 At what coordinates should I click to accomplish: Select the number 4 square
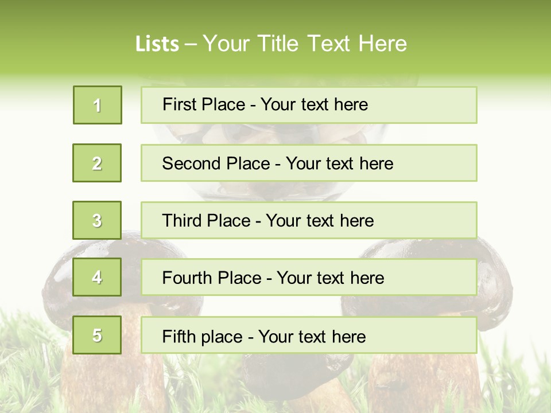click(x=97, y=277)
